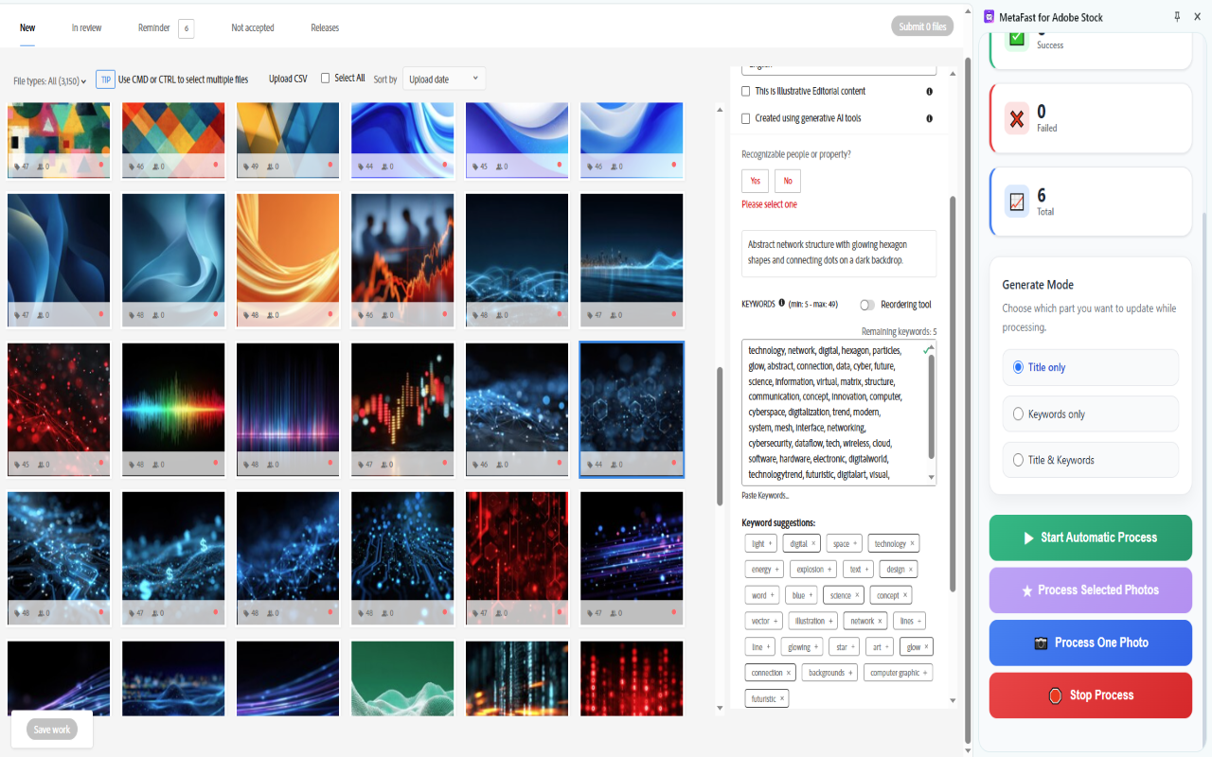
Task: Click the Total files checklist icon
Action: point(1016,202)
